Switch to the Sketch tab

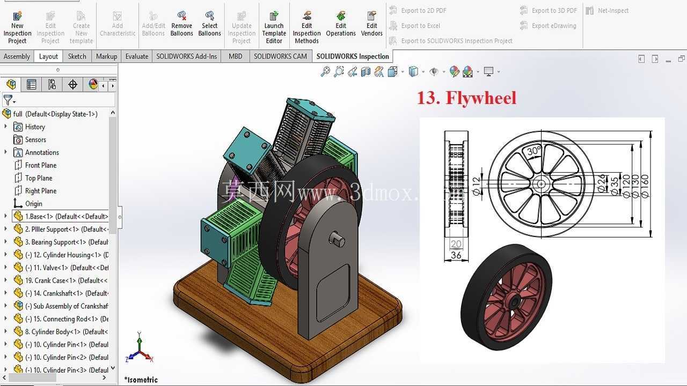click(77, 56)
